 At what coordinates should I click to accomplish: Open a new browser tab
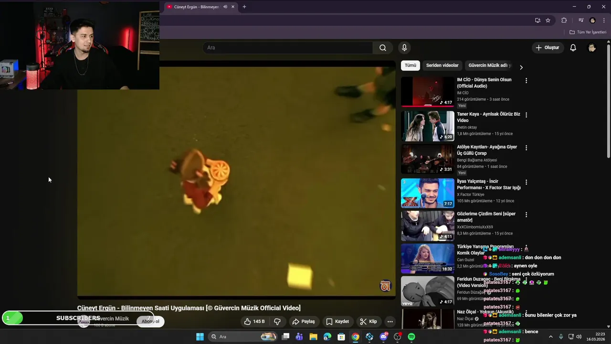[x=244, y=7]
